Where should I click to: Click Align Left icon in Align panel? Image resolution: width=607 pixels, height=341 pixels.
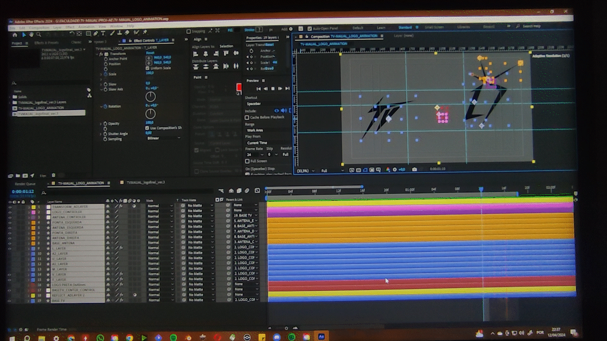click(195, 54)
